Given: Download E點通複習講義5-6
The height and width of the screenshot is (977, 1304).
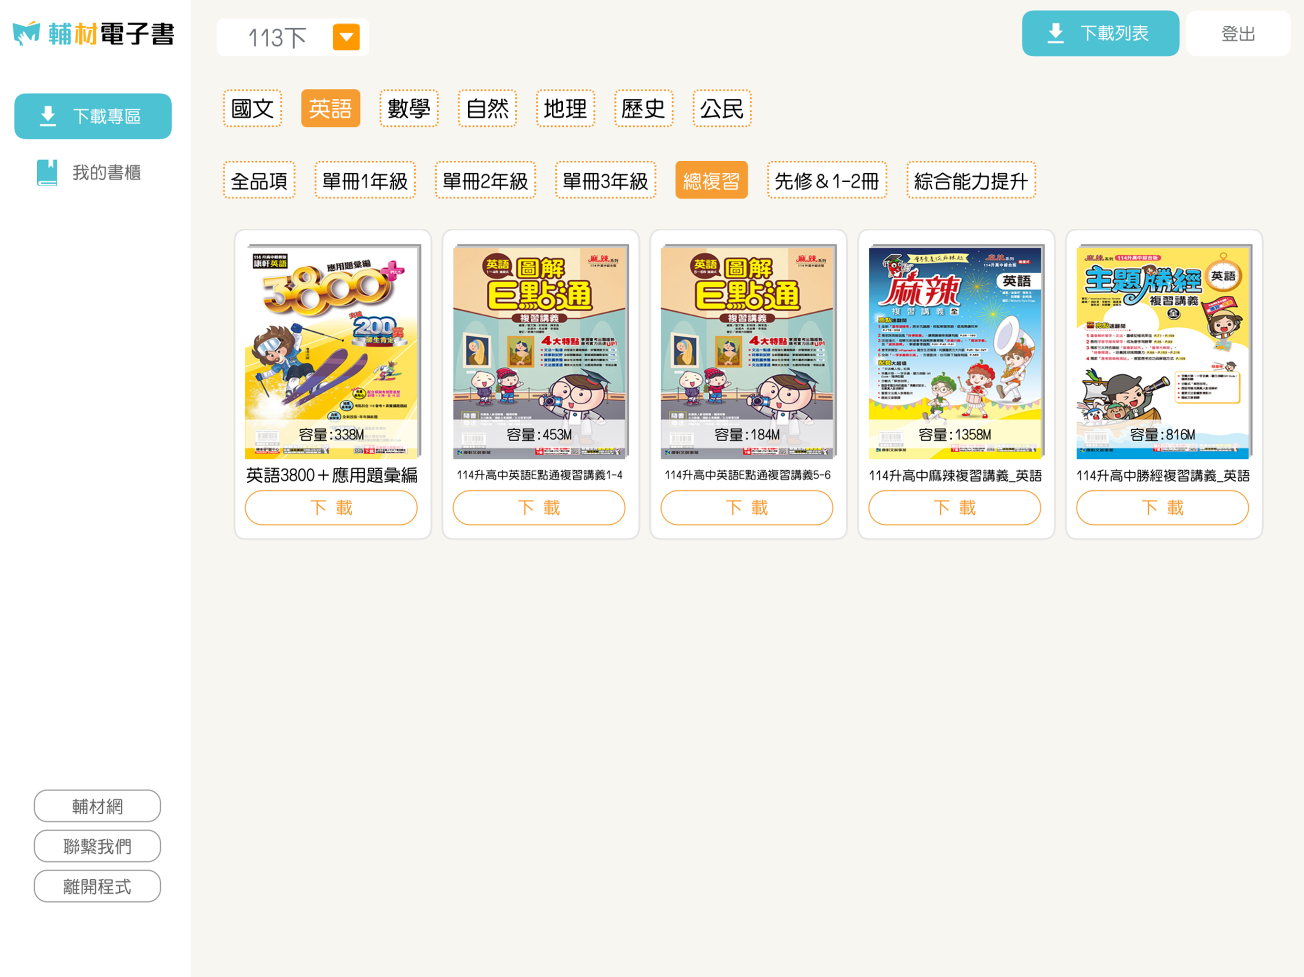Looking at the screenshot, I should [747, 508].
